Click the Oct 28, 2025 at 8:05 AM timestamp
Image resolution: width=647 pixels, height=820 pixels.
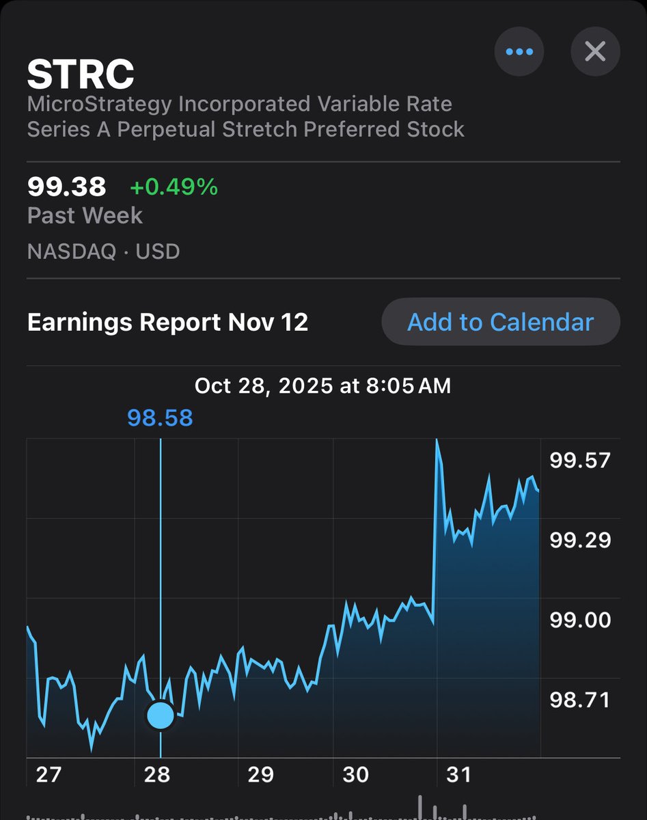tap(322, 386)
